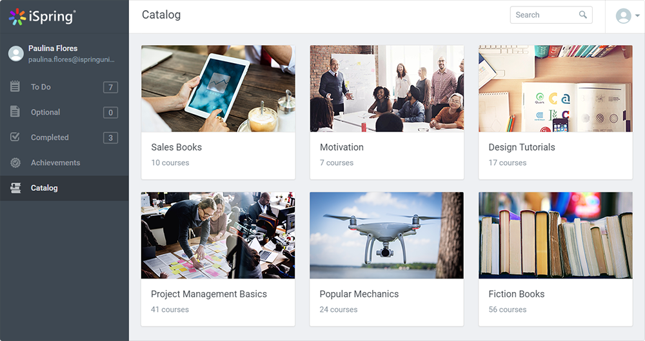Open the Motivation meeting thumbnail

[386, 88]
